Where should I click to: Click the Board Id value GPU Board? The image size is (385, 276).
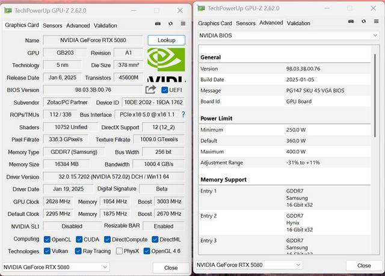(299, 102)
